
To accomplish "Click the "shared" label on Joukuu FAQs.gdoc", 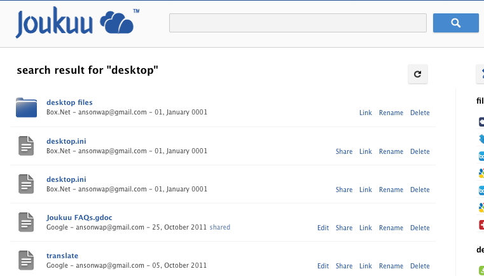I will click(220, 227).
